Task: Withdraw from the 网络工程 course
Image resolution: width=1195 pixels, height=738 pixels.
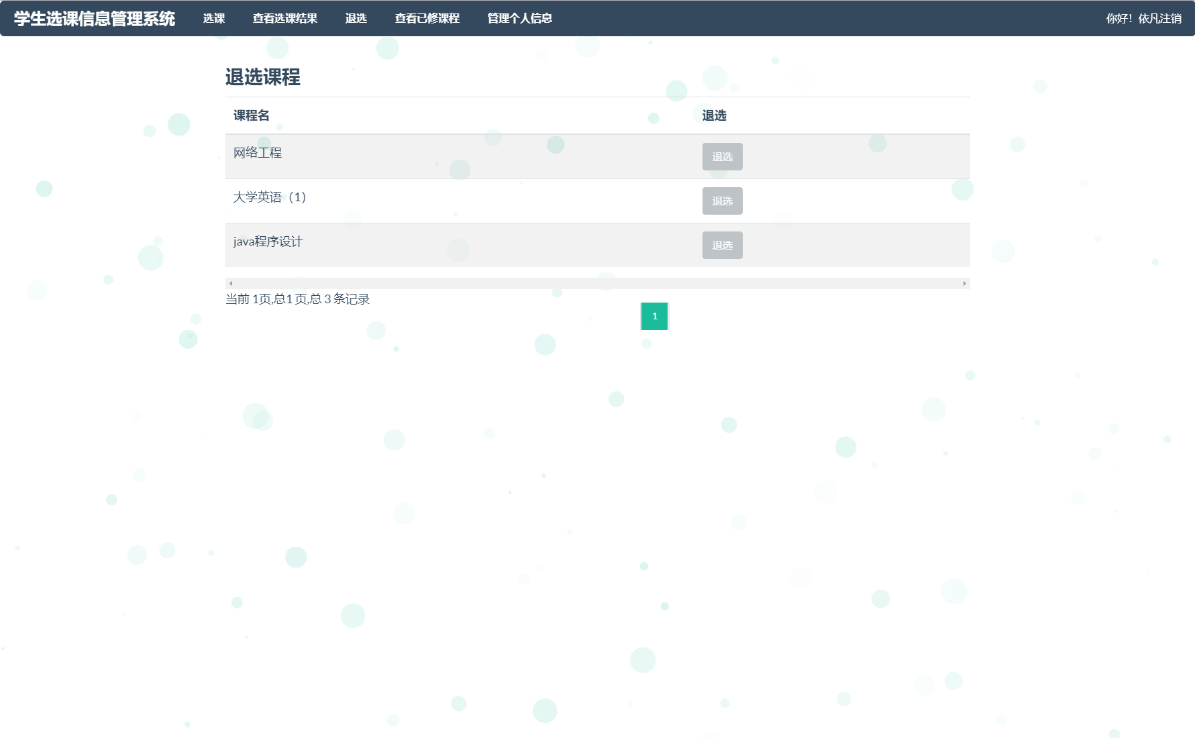Action: 722,156
